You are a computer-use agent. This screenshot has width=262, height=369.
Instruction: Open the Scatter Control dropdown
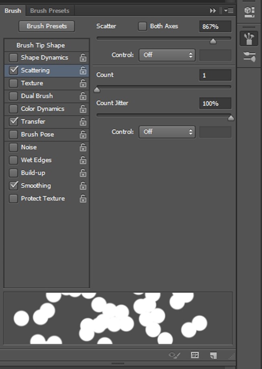tap(167, 55)
